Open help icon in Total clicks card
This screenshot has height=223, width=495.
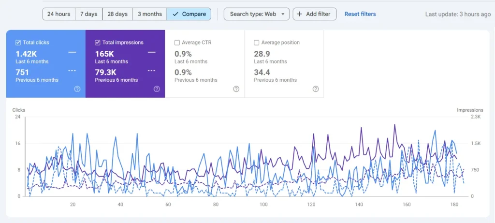[77, 89]
